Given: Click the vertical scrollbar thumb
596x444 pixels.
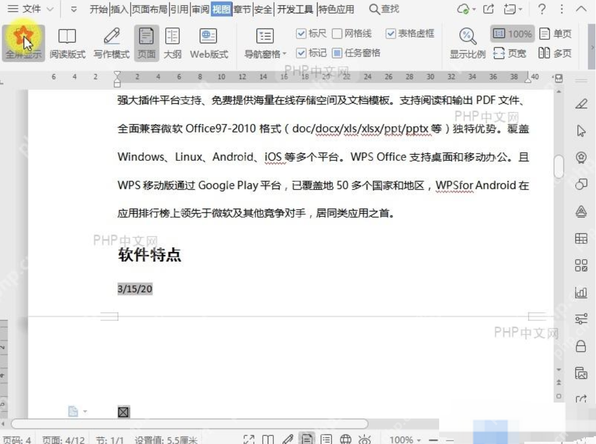Looking at the screenshot, I should [559, 166].
